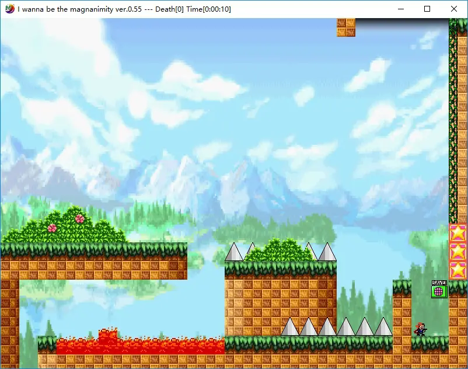Click the green bush between platform spikes
Screen dimensions: 468x369
pyautogui.click(x=281, y=250)
